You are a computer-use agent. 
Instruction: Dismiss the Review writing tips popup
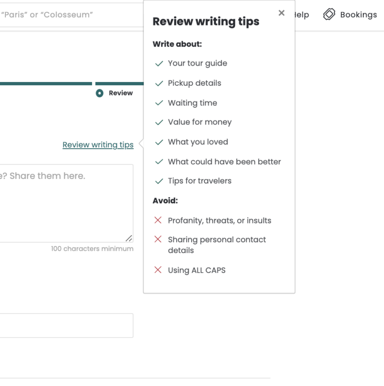click(x=282, y=13)
